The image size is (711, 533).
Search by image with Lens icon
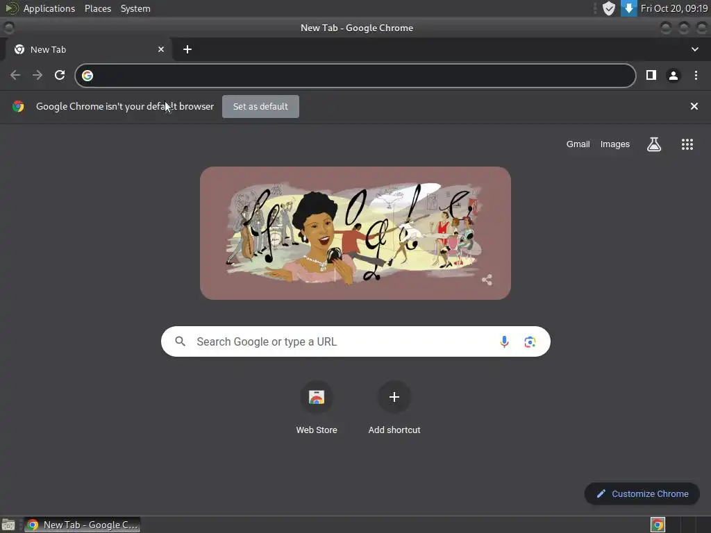point(530,341)
